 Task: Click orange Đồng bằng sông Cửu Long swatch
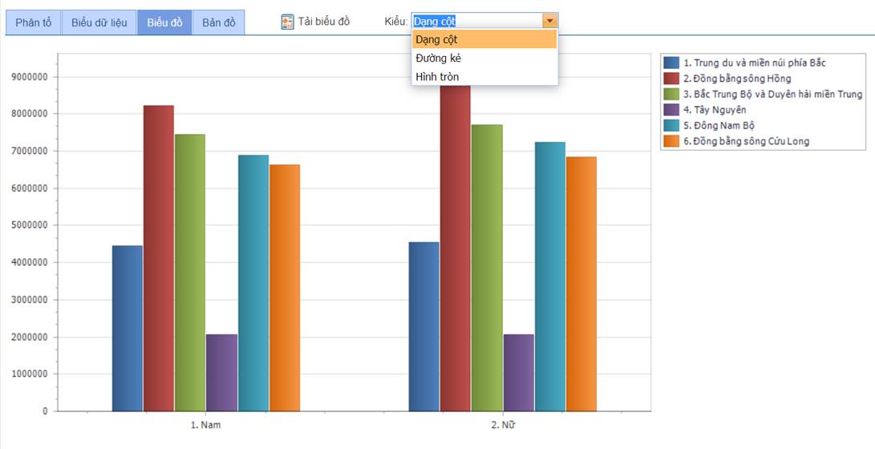click(671, 141)
